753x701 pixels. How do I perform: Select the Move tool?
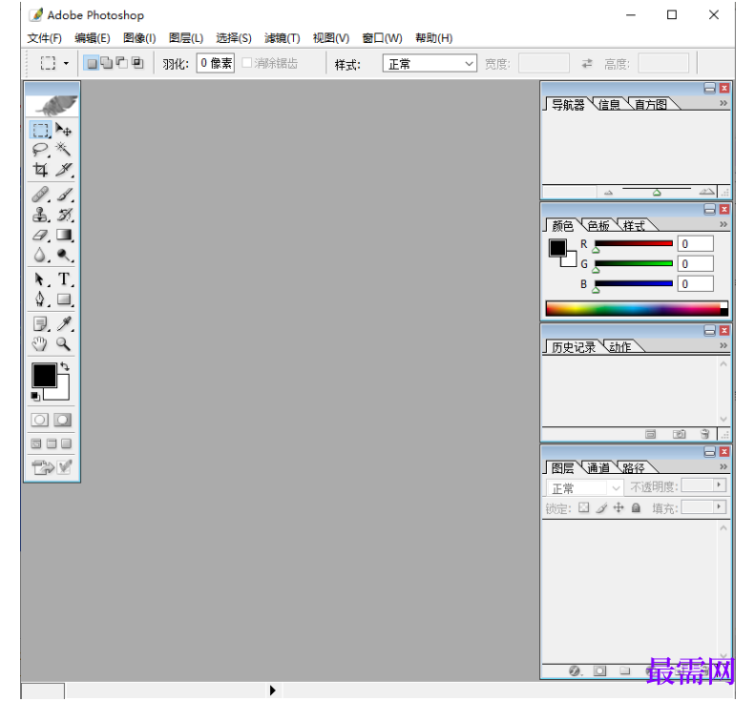pos(63,130)
